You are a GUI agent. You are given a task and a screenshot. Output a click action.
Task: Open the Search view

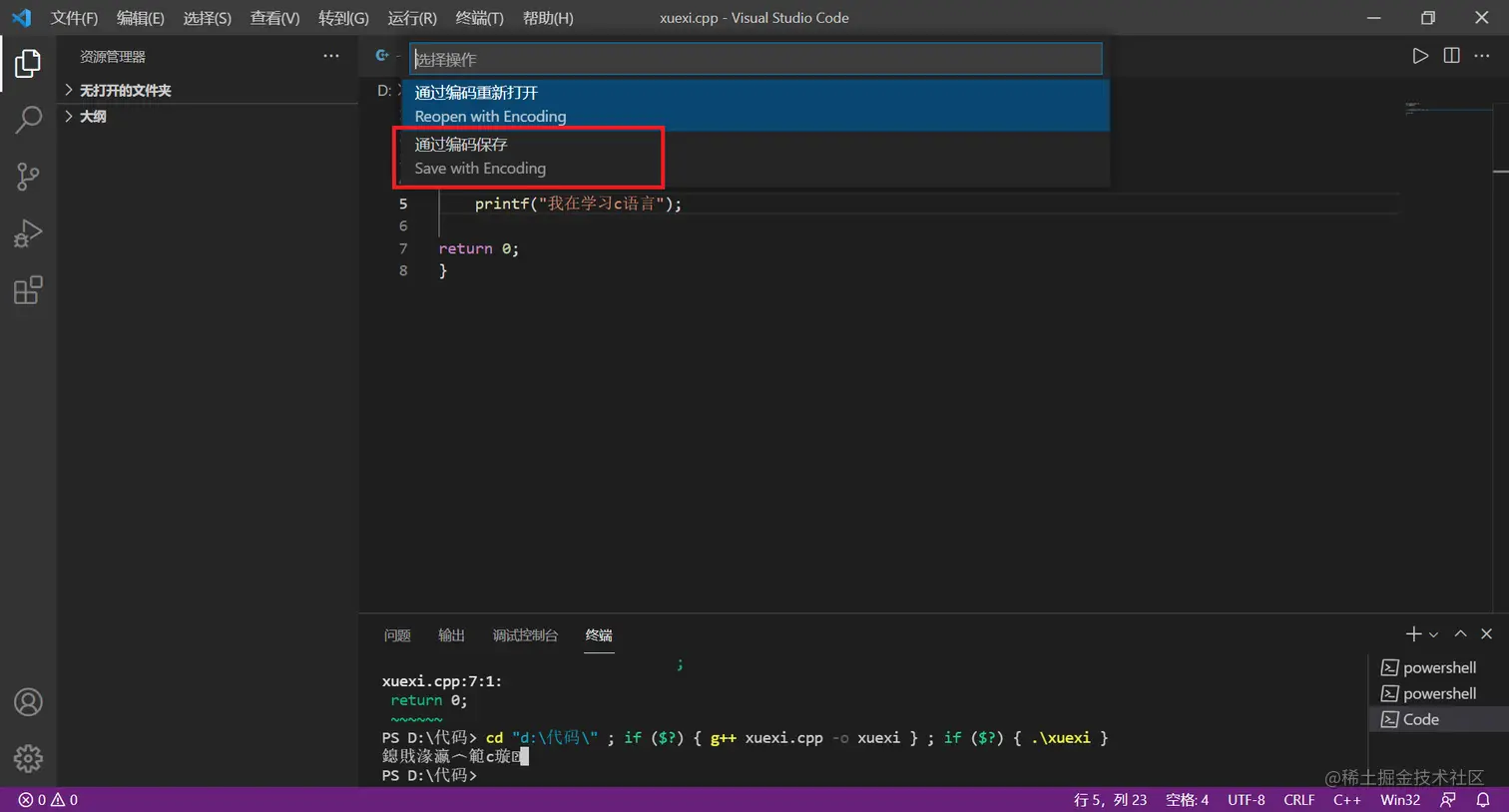(27, 119)
